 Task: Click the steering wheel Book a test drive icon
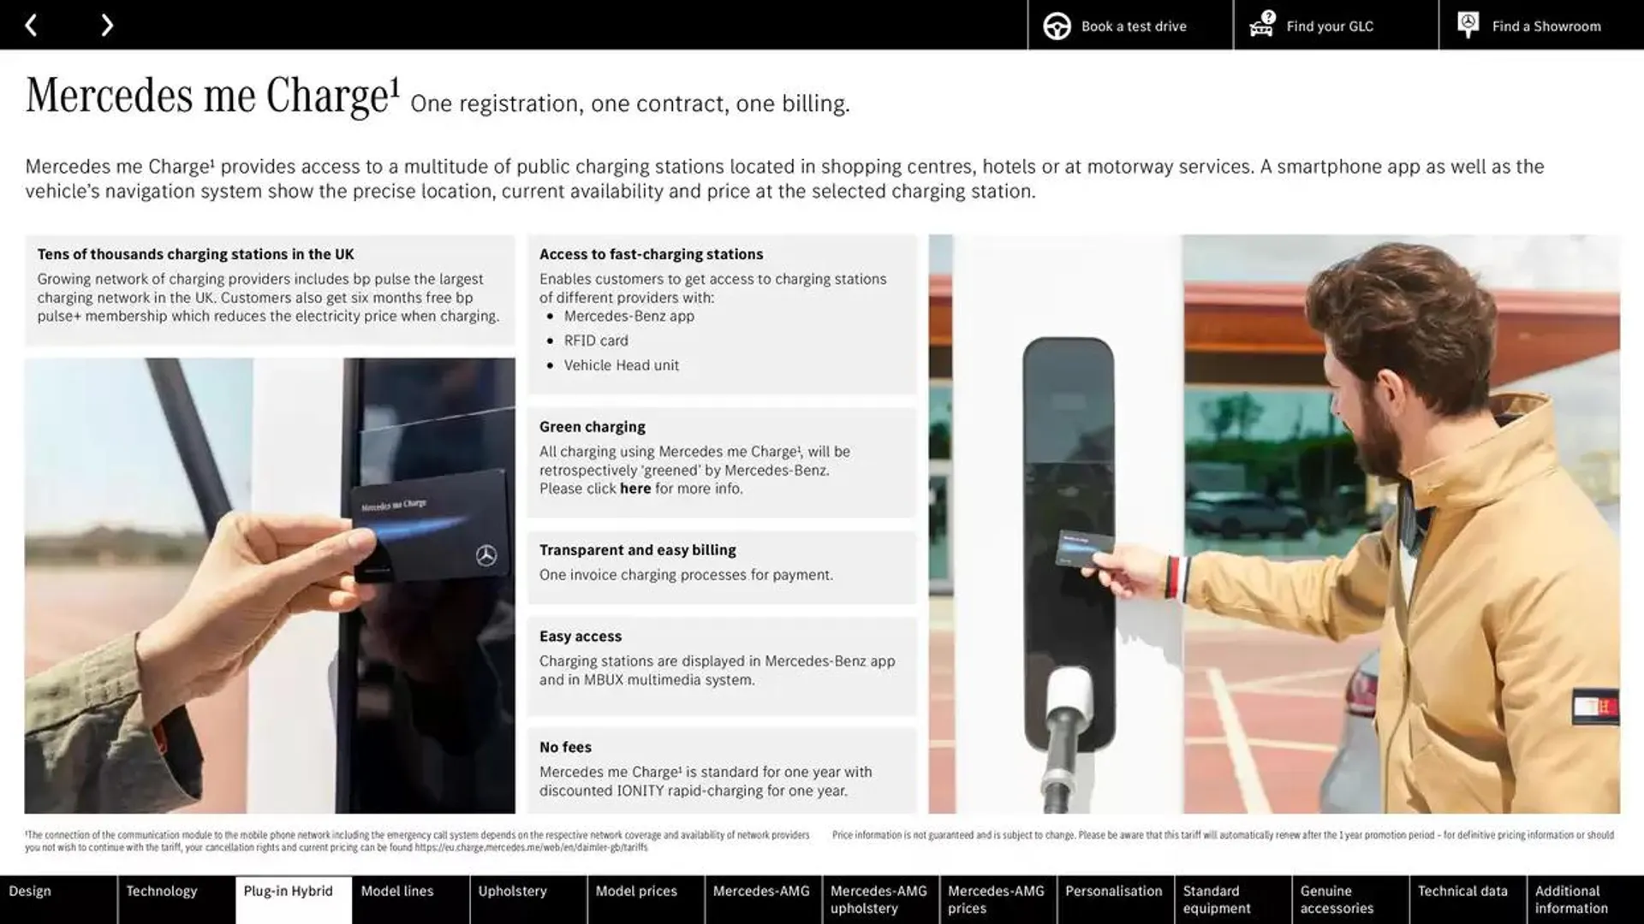coord(1055,25)
